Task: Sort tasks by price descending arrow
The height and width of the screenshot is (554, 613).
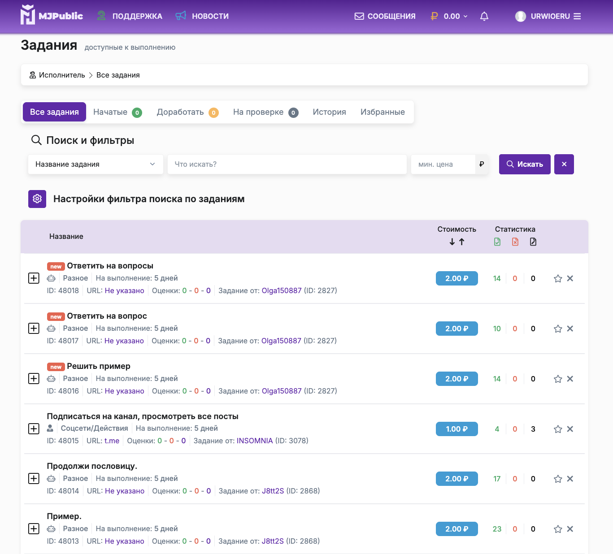Action: point(452,242)
